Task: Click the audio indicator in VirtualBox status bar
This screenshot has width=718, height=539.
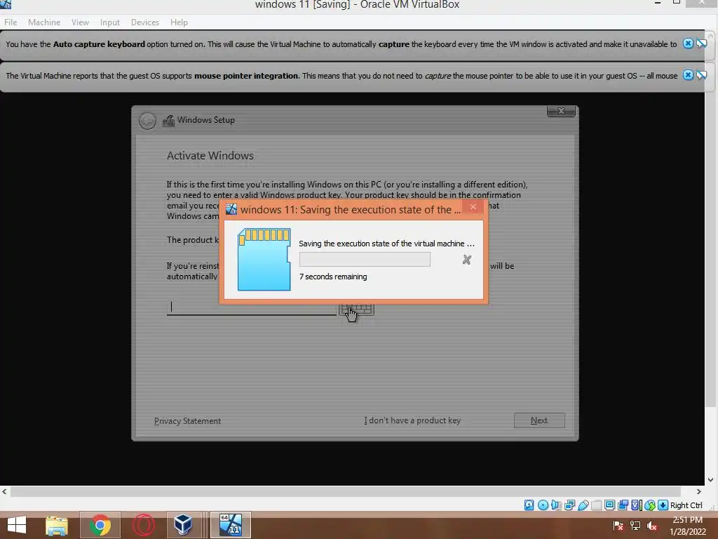Action: (556, 505)
